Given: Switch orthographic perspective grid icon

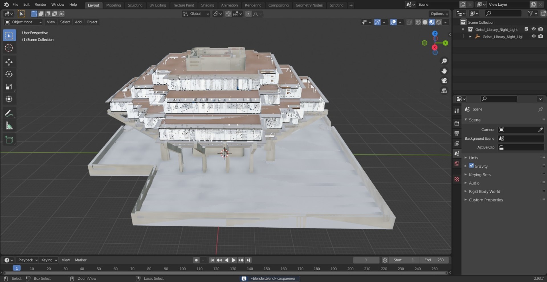Looking at the screenshot, I should click(x=444, y=91).
